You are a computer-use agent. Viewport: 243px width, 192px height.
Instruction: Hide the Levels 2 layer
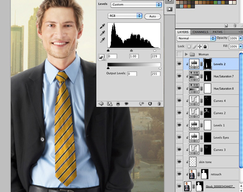click(179, 63)
